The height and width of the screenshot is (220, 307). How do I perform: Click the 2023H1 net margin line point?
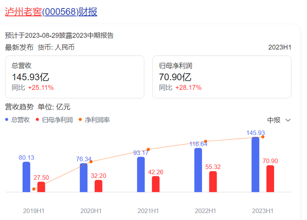coord(263,137)
